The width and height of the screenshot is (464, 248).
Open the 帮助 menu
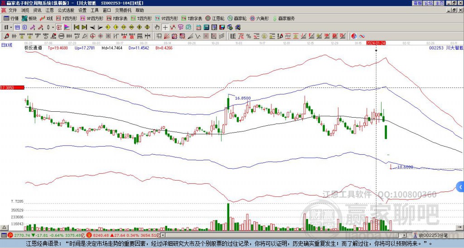tap(140, 10)
